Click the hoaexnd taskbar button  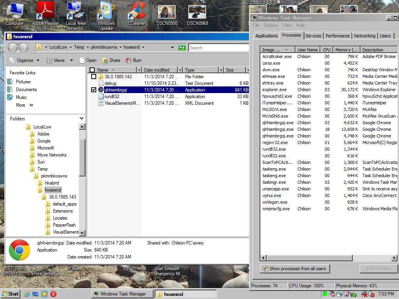tap(186, 294)
